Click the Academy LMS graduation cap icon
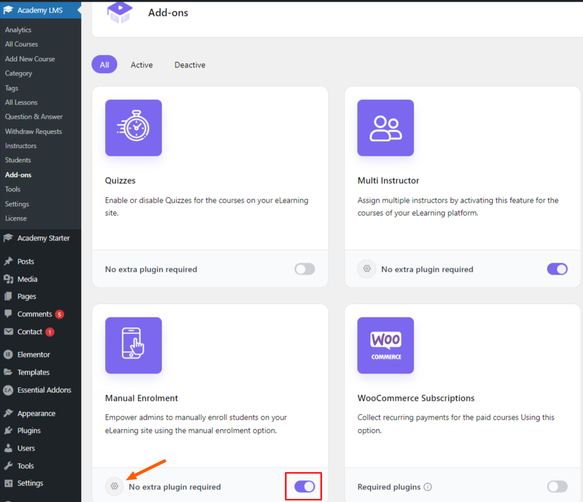Screen dimensions: 583x502 8,10
